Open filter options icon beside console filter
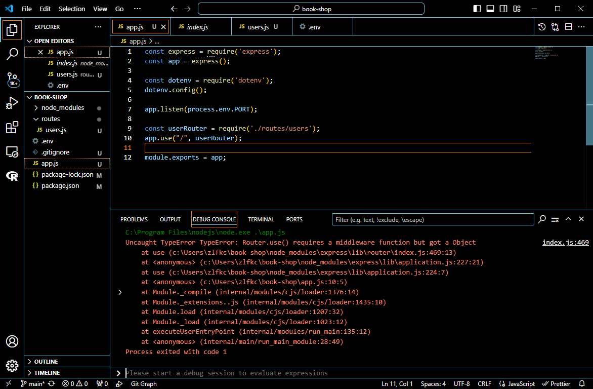This screenshot has width=593, height=389. (542, 219)
